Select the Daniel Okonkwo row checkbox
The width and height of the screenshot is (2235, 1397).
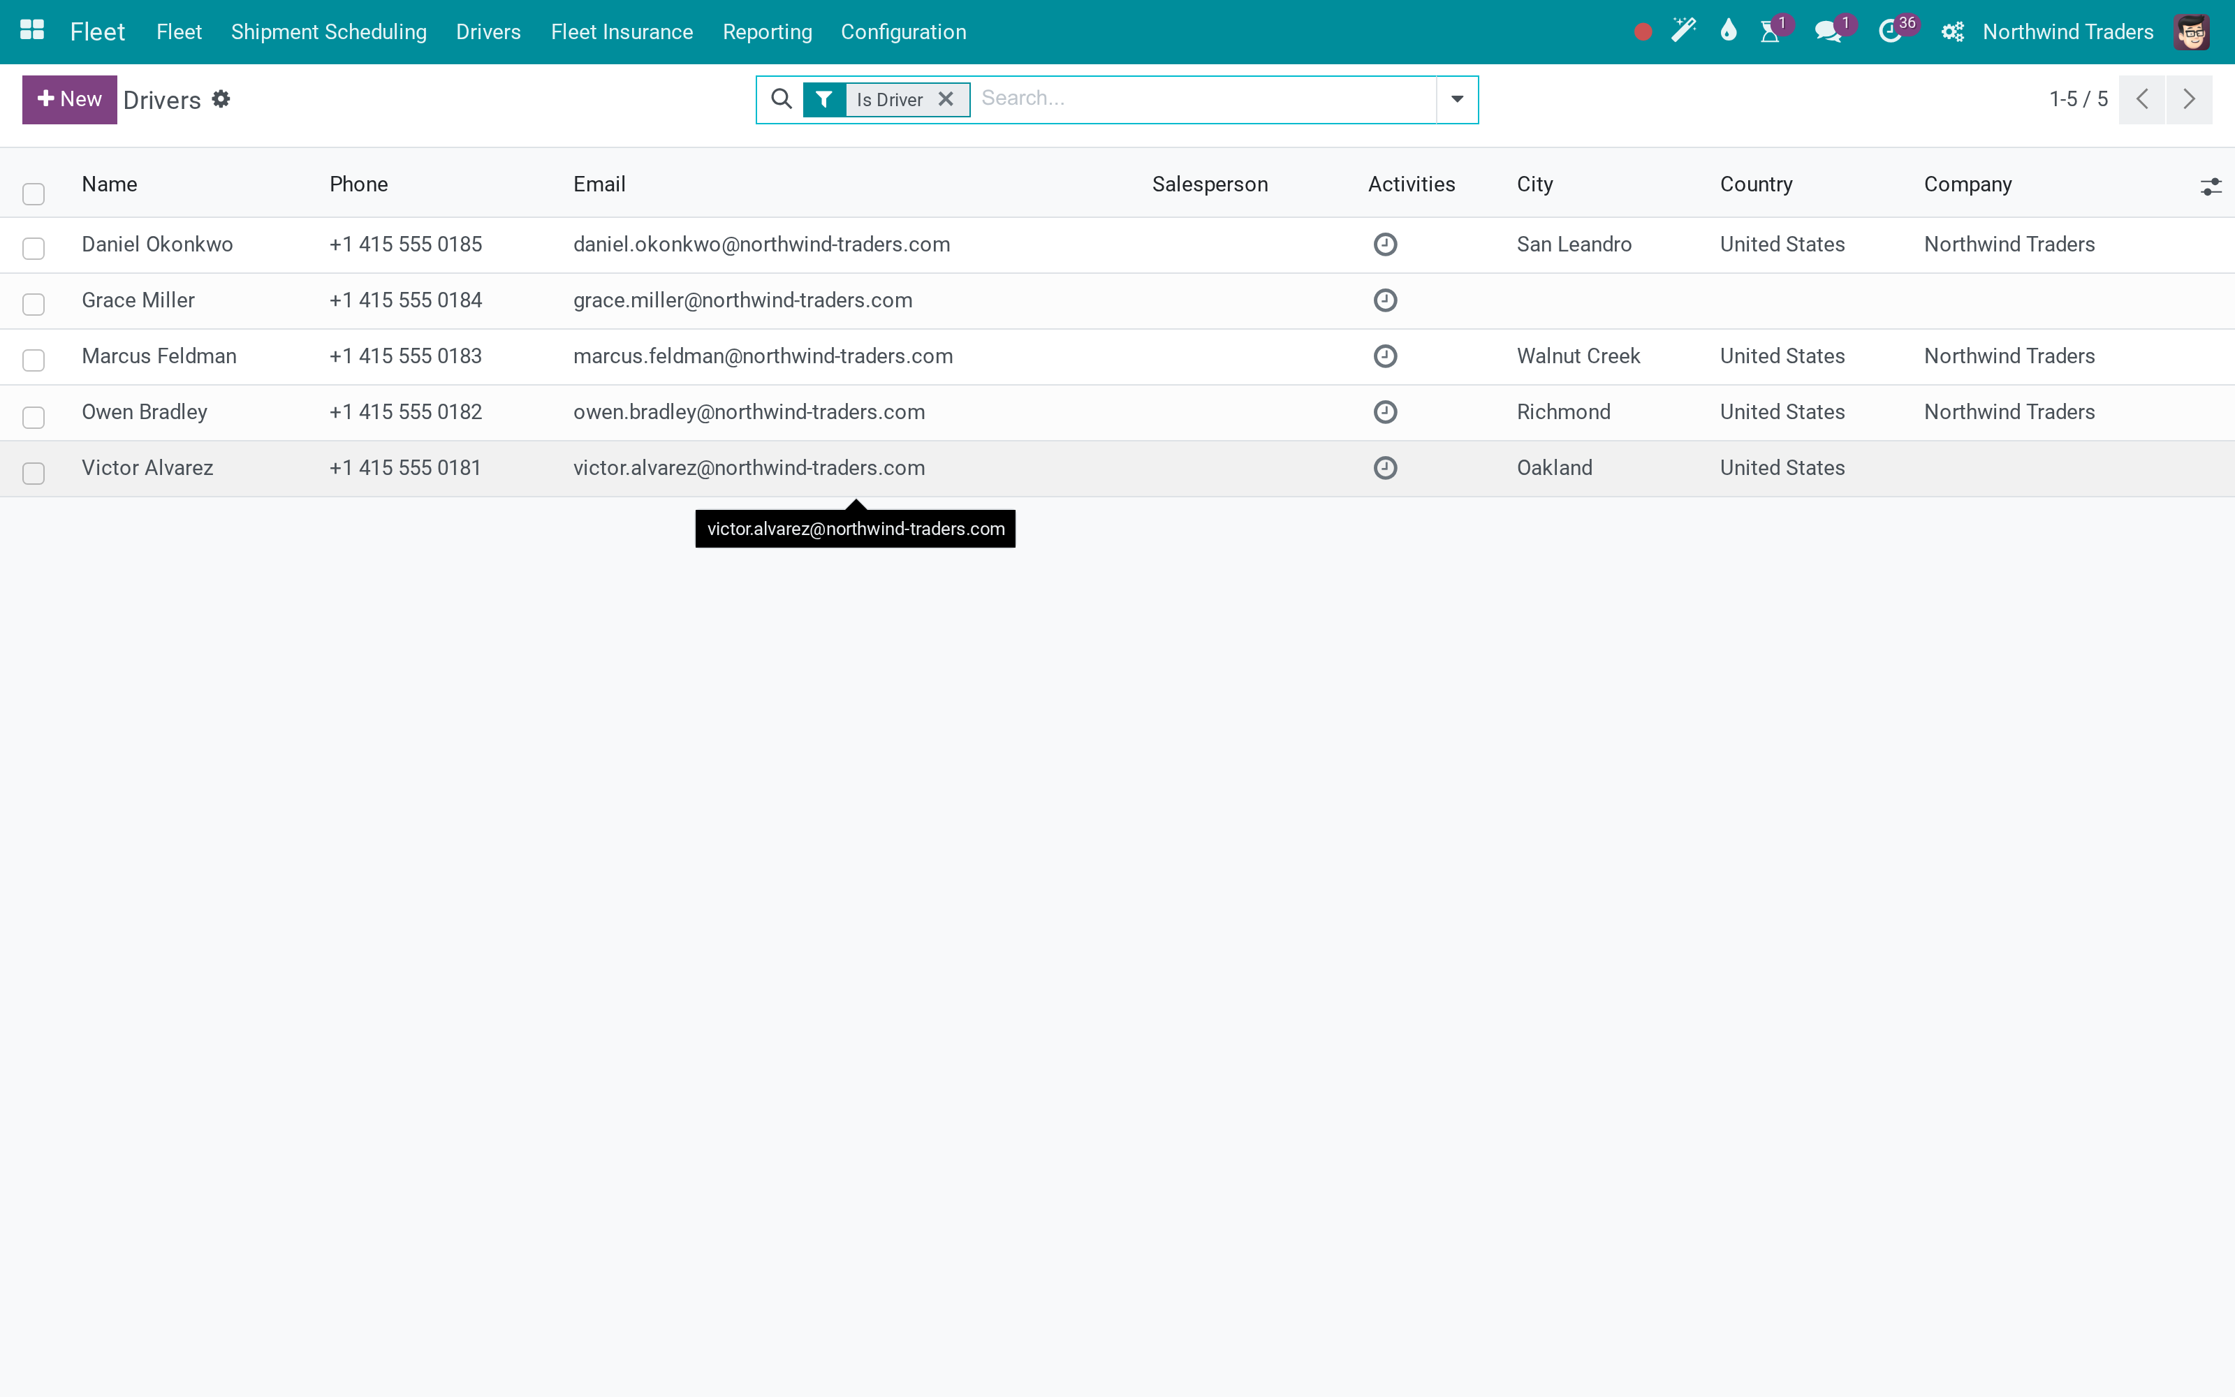pos(34,249)
